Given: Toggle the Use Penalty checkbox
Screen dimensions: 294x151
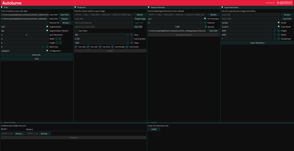Looking at the screenshot, I should click(x=113, y=47).
